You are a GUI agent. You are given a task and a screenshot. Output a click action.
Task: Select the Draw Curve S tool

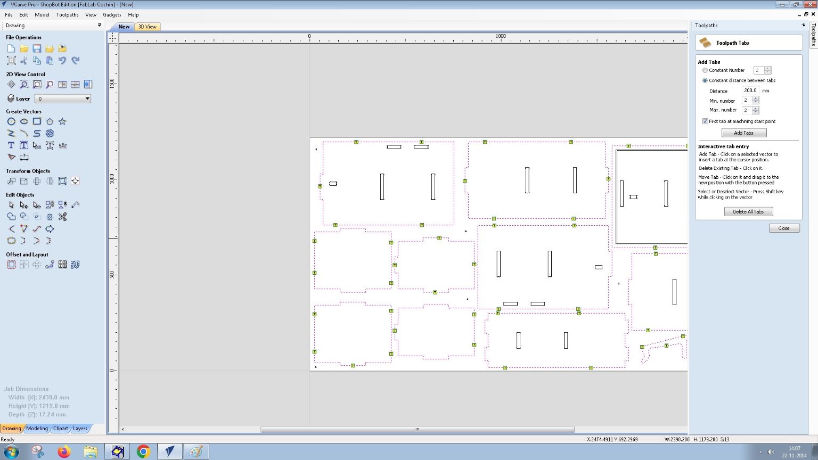(37, 134)
